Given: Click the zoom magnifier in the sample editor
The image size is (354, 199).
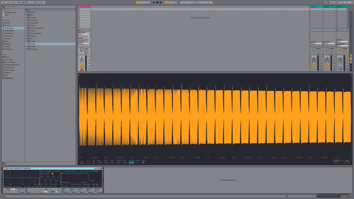Looking at the screenshot, I should 82,161.
